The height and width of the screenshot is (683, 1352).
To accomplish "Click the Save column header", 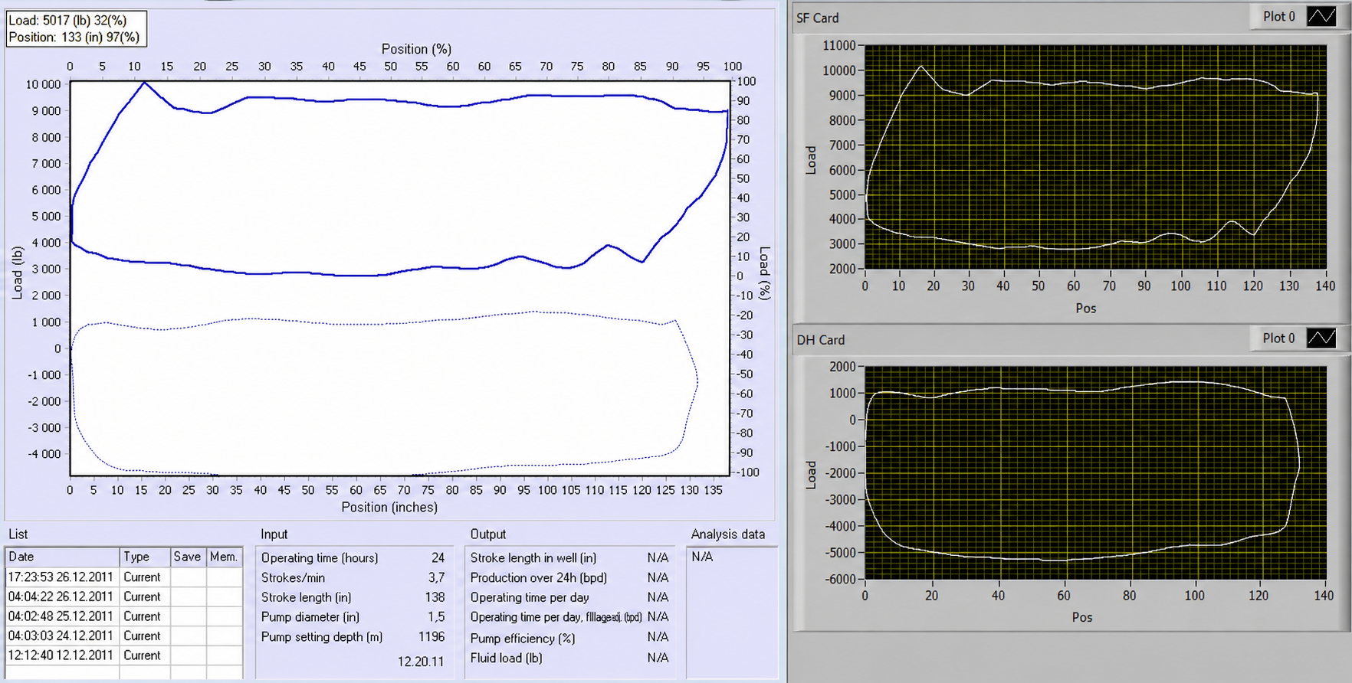I will pyautogui.click(x=188, y=557).
